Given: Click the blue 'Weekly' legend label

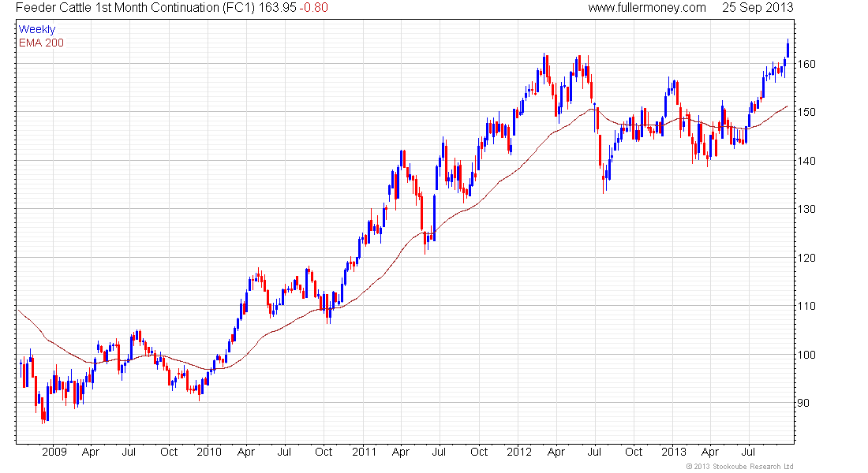Looking at the screenshot, I should tap(37, 29).
